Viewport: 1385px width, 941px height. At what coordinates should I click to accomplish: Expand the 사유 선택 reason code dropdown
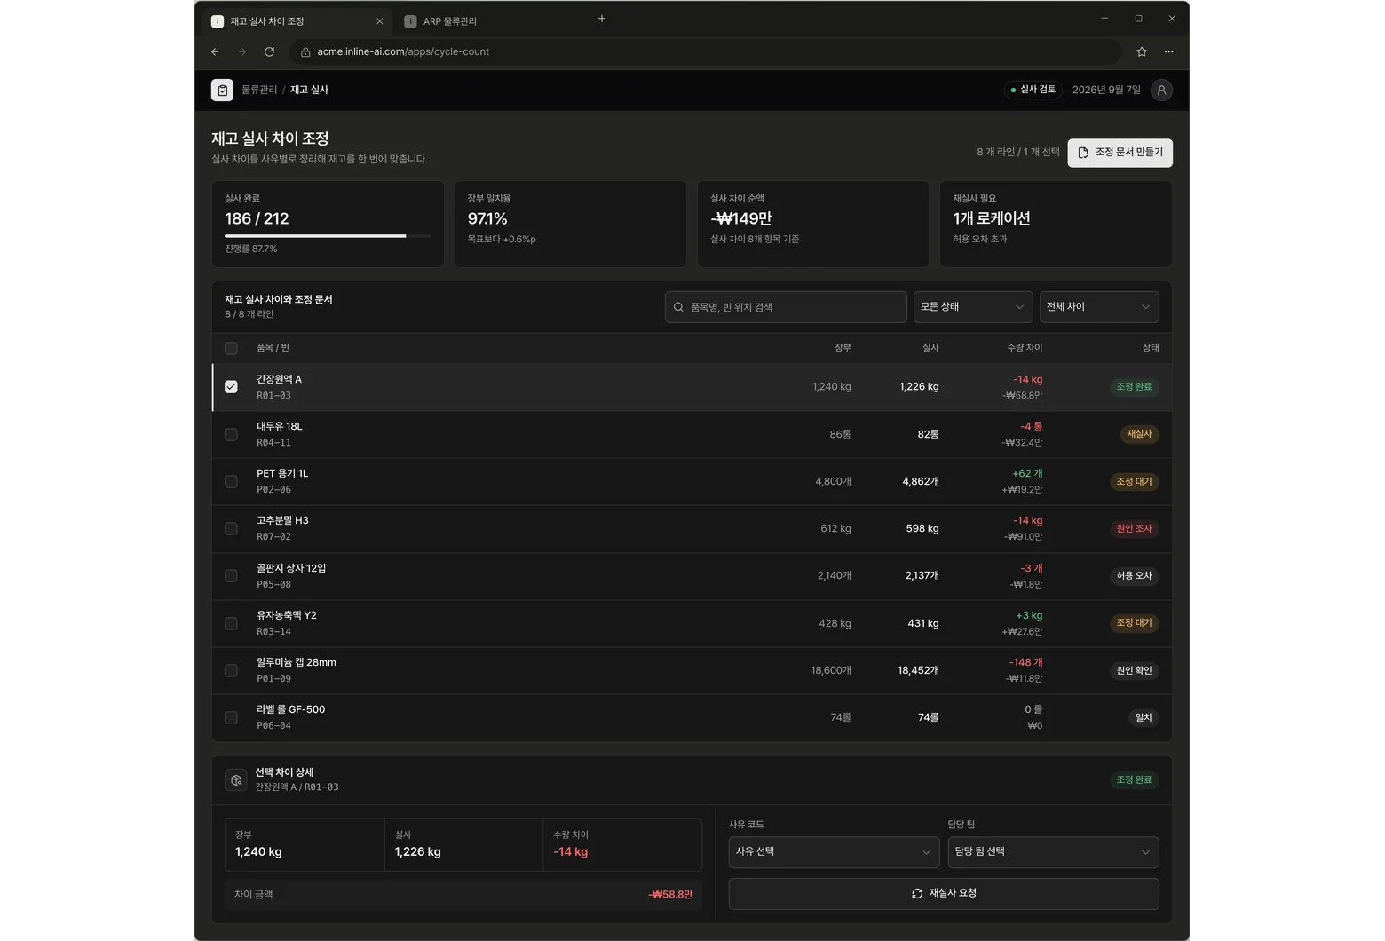pyautogui.click(x=834, y=852)
